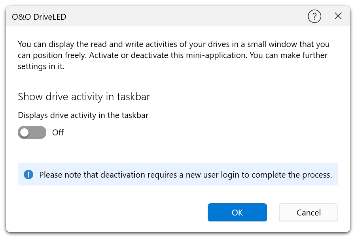Click the gray track of the toggle
356x238 pixels.
point(39,133)
